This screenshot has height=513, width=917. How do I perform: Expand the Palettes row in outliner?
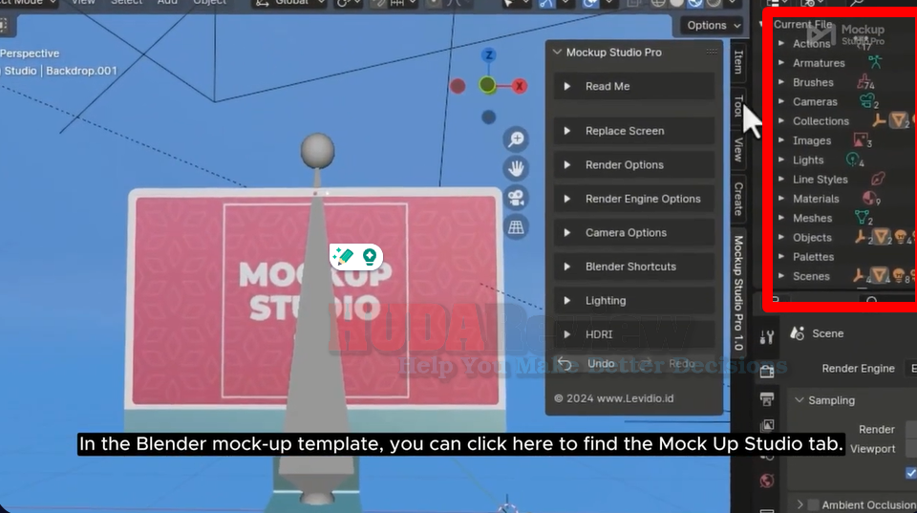coord(781,256)
